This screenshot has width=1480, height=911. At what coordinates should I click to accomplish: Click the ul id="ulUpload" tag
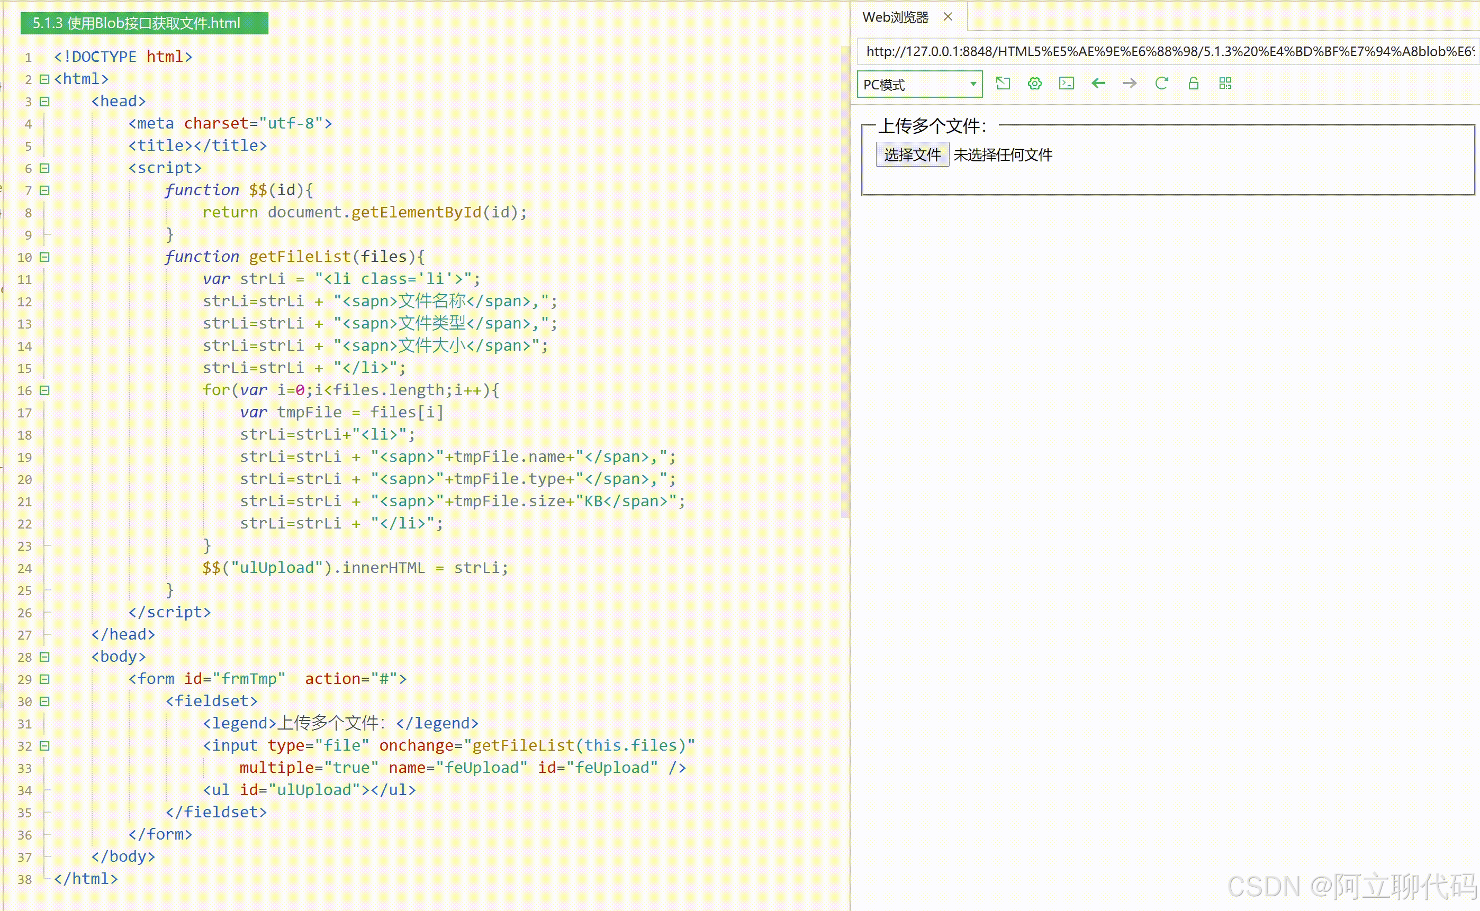[x=309, y=790]
